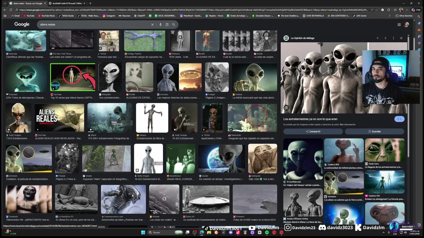Open the 'ALIENS REALES' YouTube thumbnail
Screen dimensions: 424x238
click(59, 118)
